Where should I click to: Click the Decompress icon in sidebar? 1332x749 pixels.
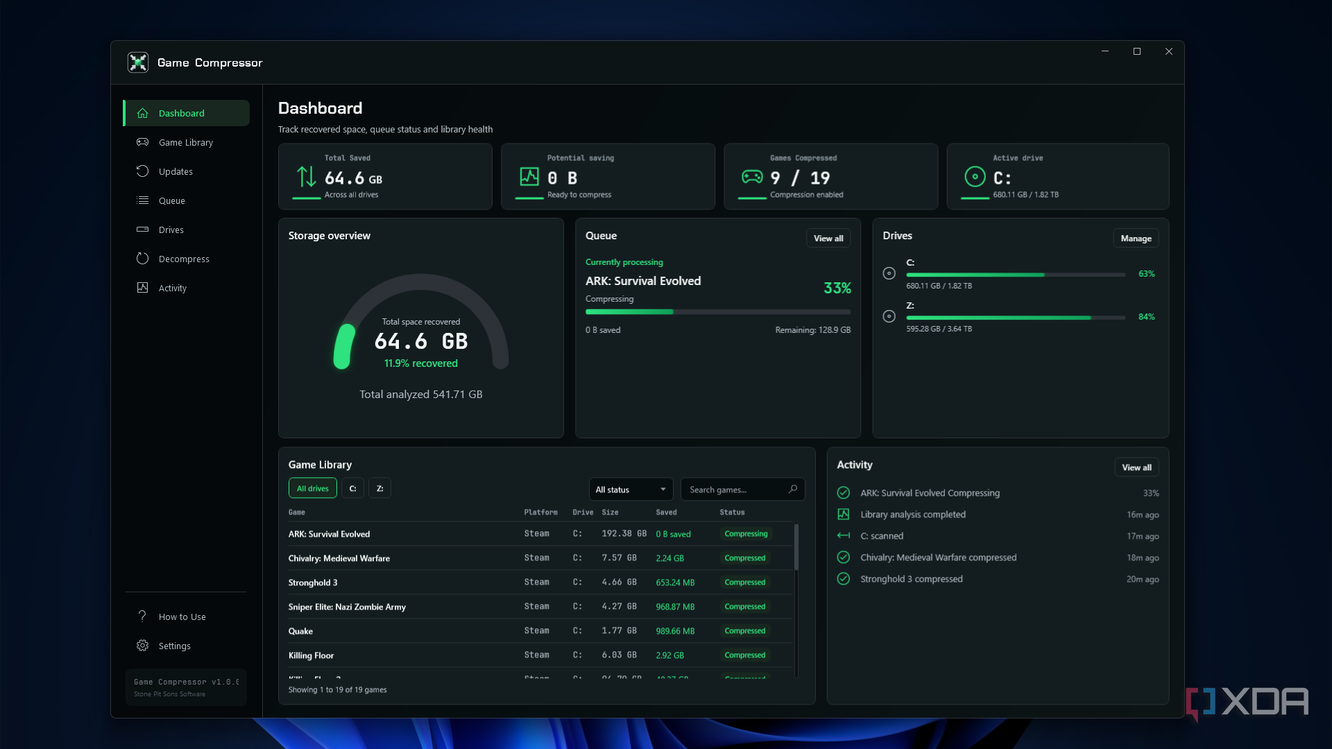point(143,259)
